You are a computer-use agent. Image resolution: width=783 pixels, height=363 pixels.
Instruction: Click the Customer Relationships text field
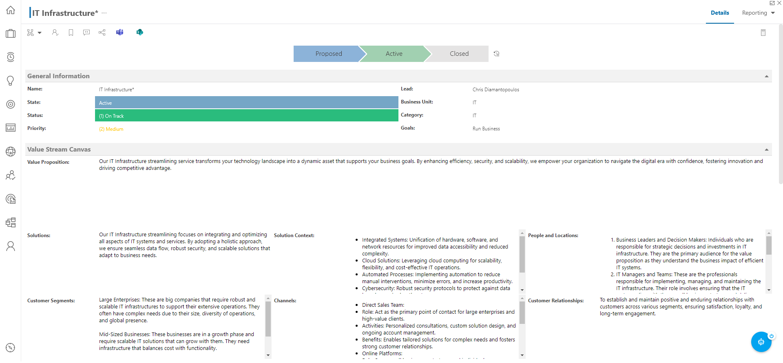(681, 307)
